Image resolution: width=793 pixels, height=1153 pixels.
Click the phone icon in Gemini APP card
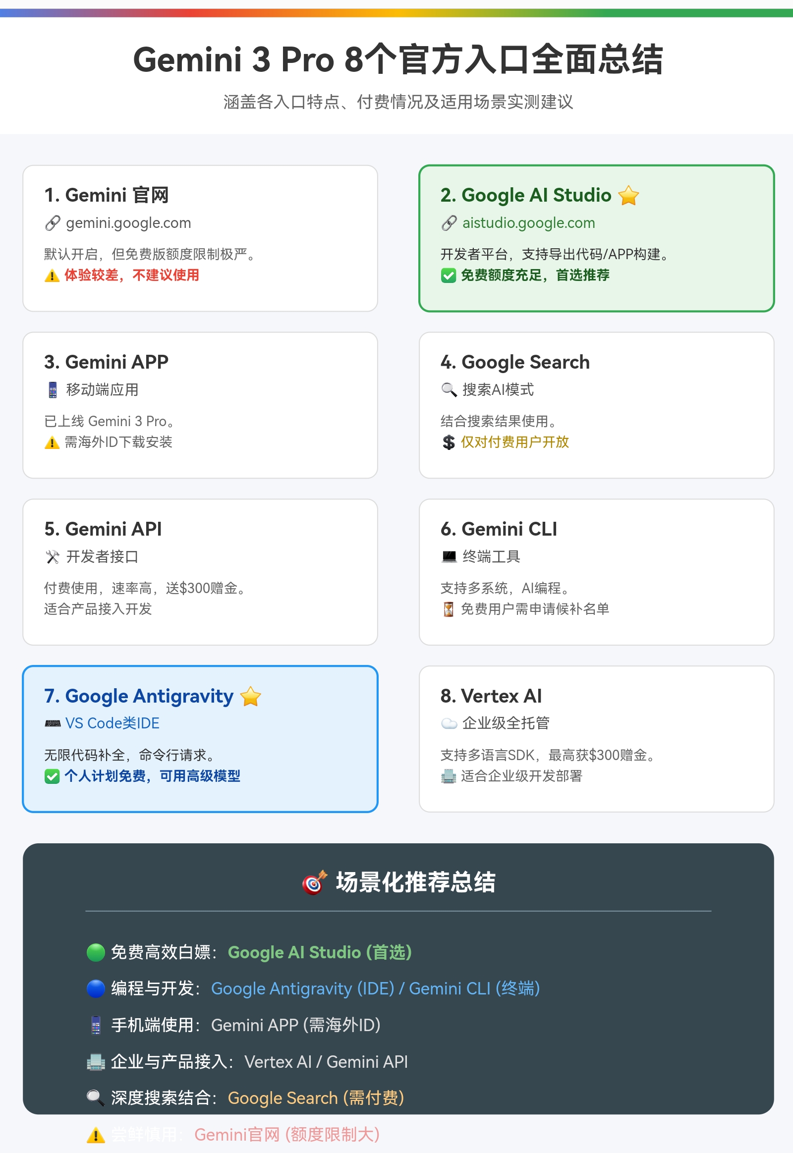(x=53, y=390)
